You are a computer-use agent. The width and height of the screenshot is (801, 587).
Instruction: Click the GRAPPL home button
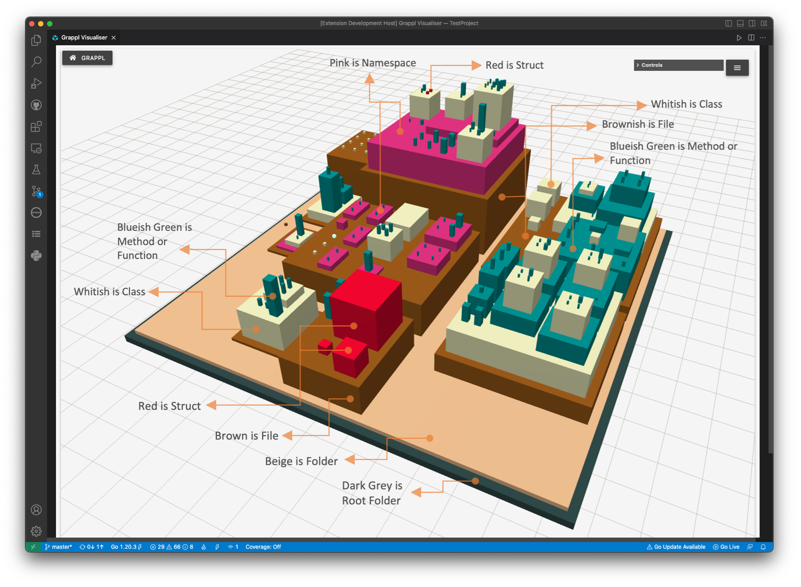point(87,58)
